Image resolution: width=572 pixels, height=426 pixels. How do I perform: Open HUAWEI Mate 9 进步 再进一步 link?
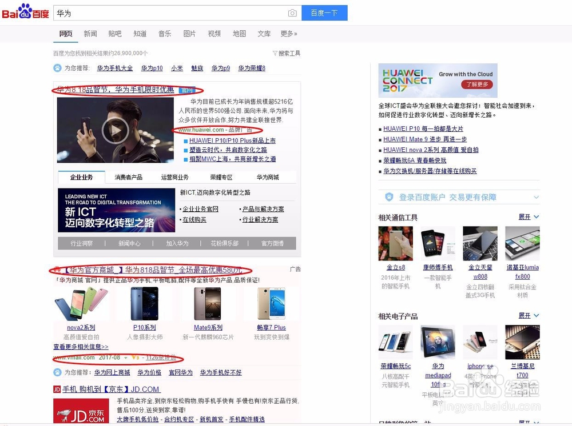click(425, 139)
